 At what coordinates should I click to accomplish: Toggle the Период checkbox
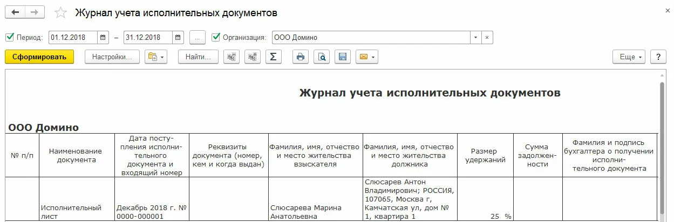[x=9, y=37]
